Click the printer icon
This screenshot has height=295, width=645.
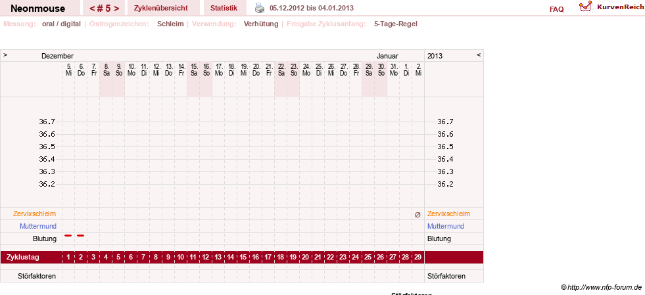point(260,8)
